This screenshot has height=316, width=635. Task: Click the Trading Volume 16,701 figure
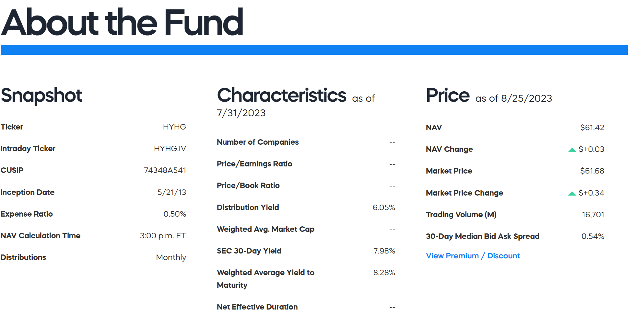593,214
